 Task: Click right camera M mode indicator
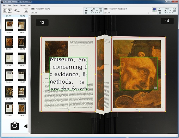[x=160, y=9]
